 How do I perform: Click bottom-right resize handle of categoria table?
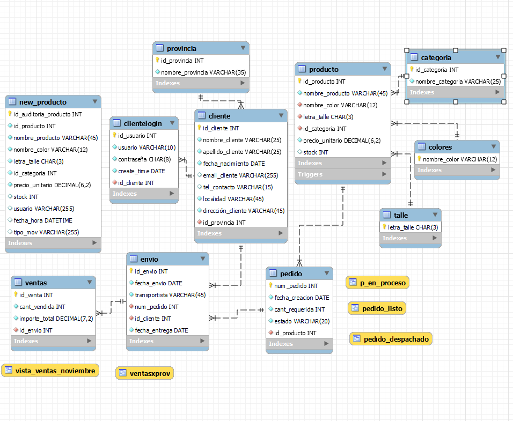tap(504, 102)
